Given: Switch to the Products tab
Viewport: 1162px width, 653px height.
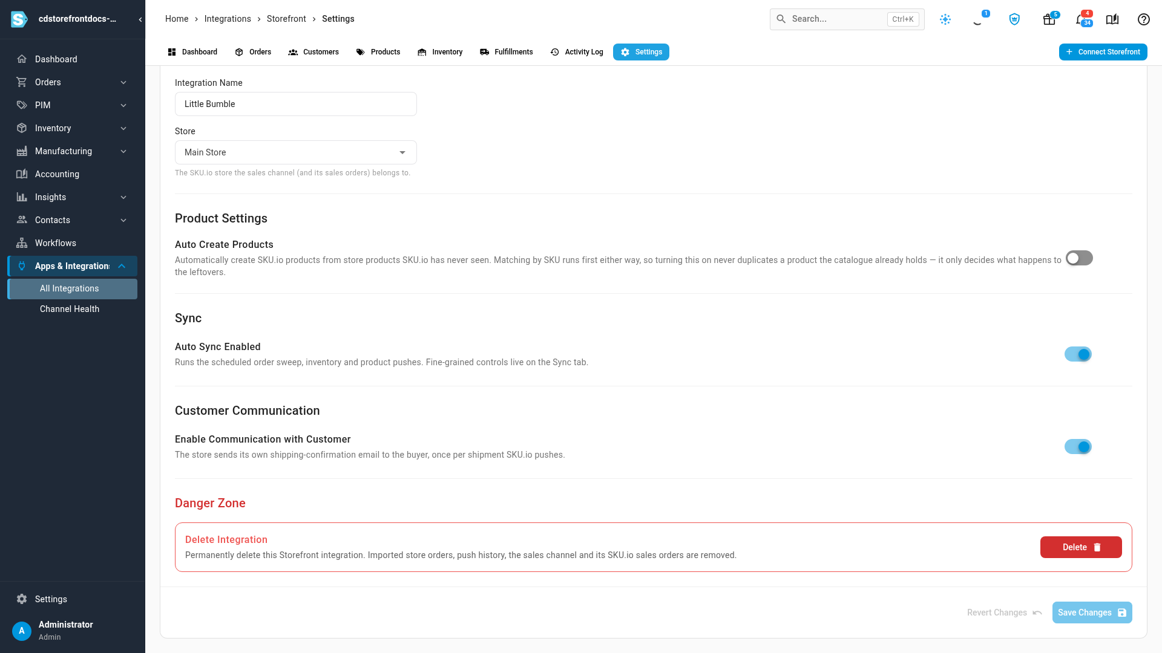Looking at the screenshot, I should tap(378, 52).
